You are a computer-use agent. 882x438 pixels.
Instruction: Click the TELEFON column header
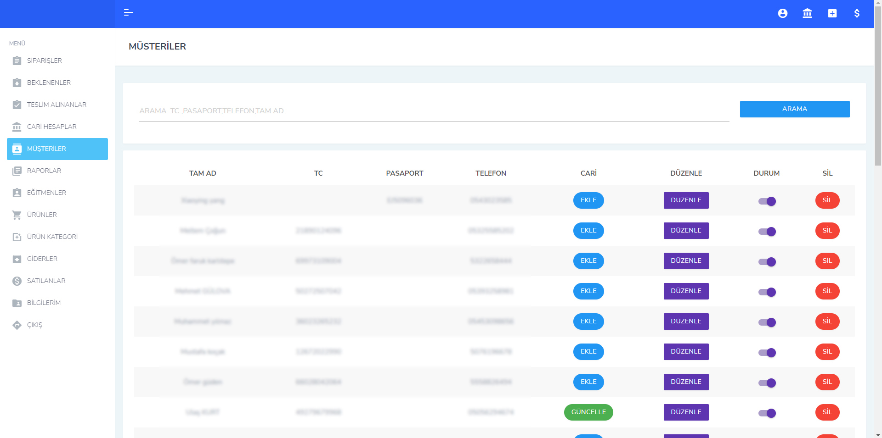pyautogui.click(x=491, y=173)
